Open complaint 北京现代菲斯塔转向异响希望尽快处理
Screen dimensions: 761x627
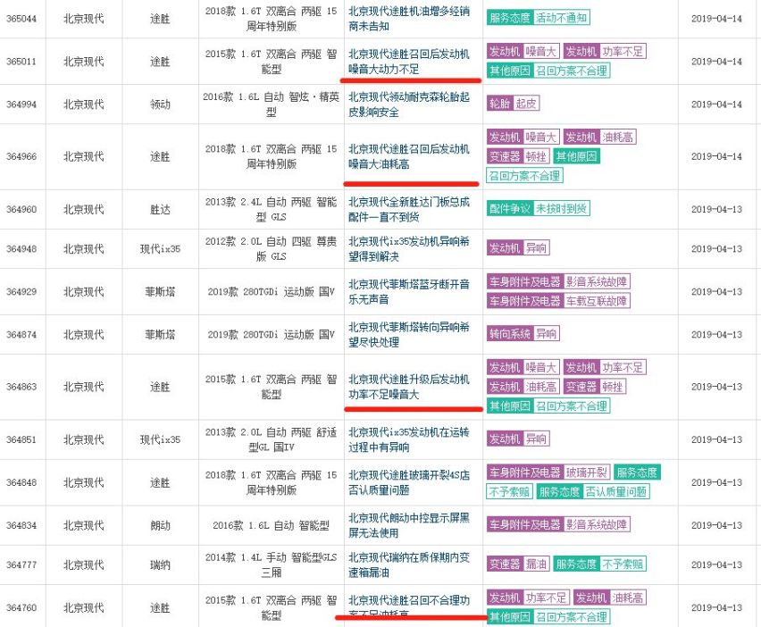(x=409, y=334)
